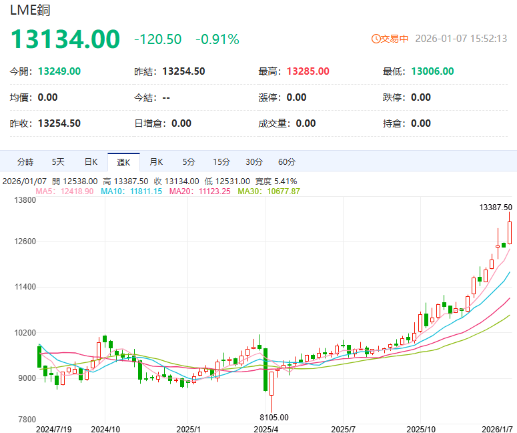Select the 5天 tab
Image resolution: width=517 pixels, height=433 pixels.
click(x=59, y=162)
